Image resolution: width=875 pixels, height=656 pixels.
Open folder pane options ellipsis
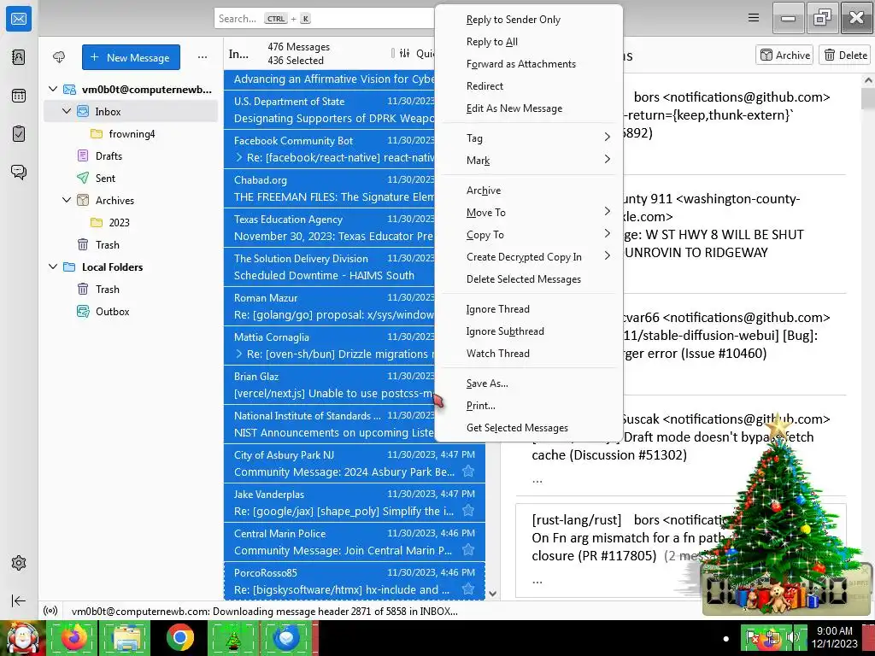pyautogui.click(x=203, y=57)
